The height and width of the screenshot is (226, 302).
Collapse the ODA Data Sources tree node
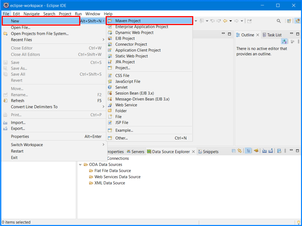point(81,164)
